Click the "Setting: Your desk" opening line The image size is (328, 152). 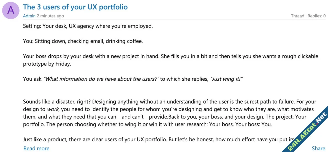click(x=88, y=26)
